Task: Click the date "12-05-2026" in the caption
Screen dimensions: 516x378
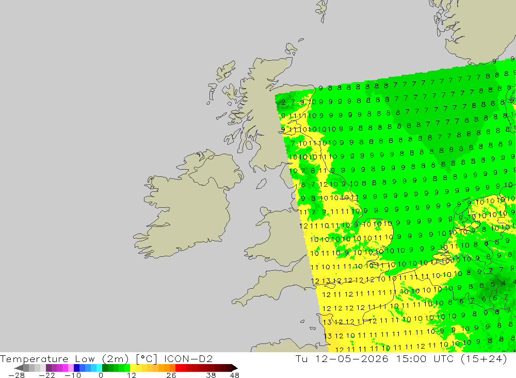Action: click(352, 358)
